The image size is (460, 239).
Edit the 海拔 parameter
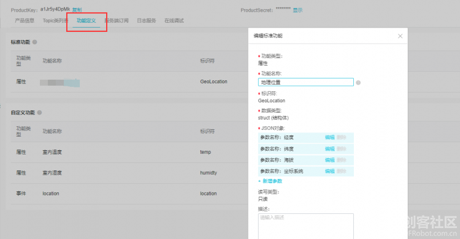point(330,160)
